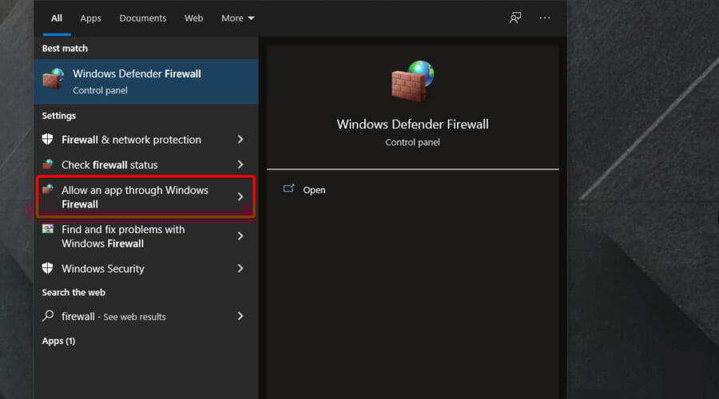Click Open in the preview pane
719x399 pixels.
point(314,190)
